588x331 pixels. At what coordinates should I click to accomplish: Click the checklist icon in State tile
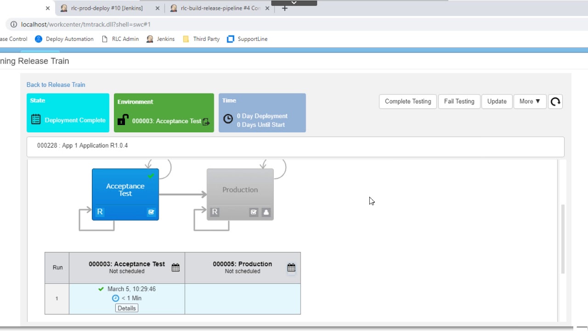(x=36, y=120)
